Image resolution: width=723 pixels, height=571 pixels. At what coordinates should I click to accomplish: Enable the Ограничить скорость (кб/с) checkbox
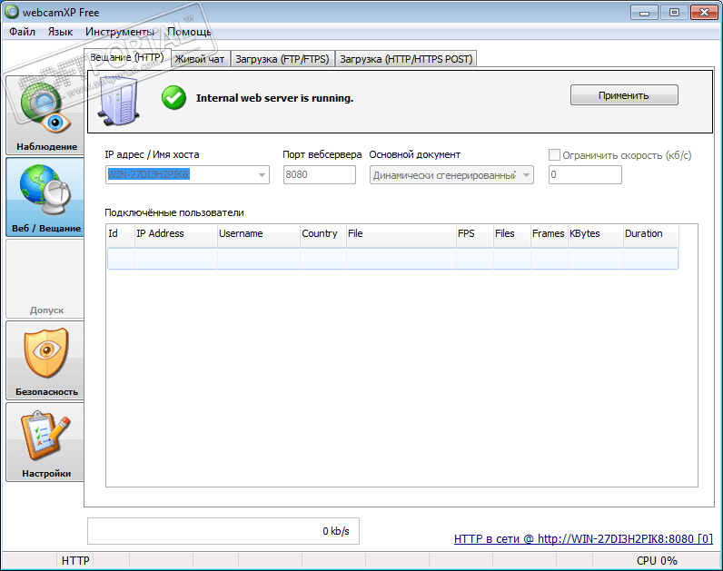point(554,155)
